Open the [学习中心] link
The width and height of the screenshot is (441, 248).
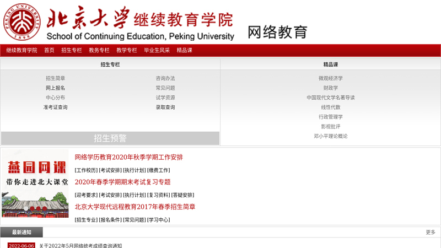tap(159, 220)
